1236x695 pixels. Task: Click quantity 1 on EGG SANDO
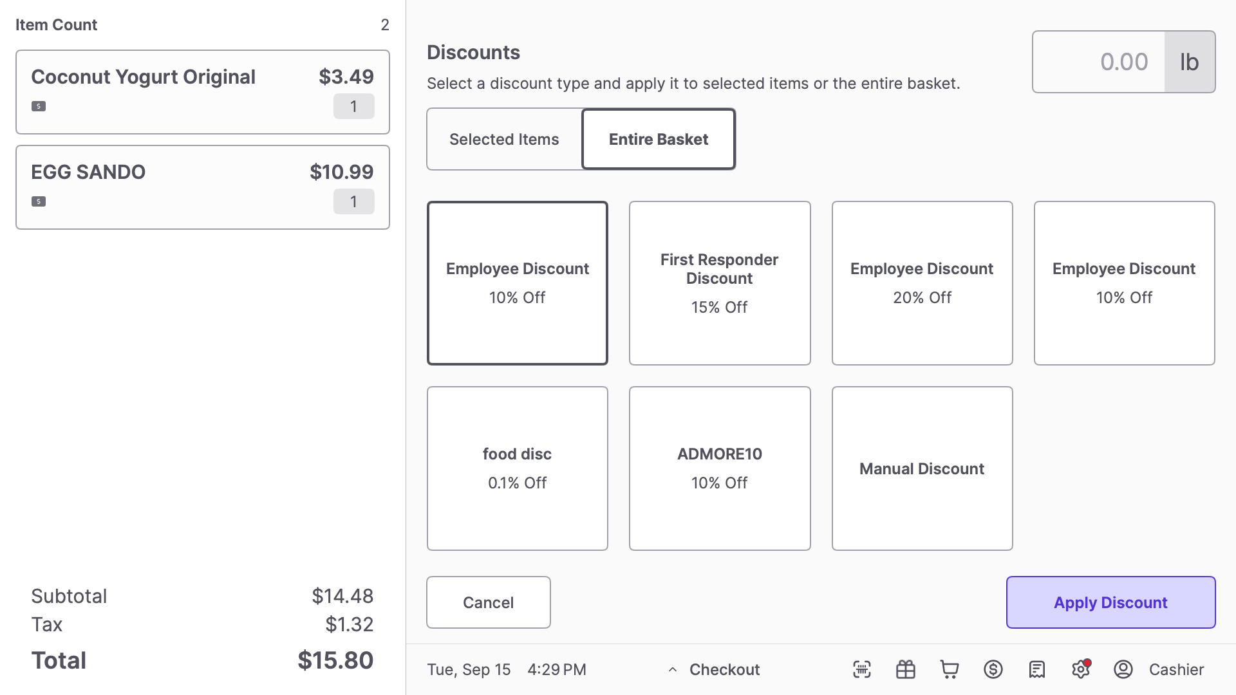click(x=354, y=201)
